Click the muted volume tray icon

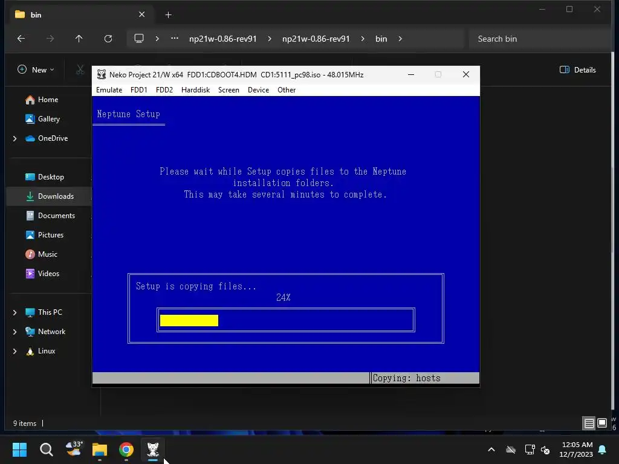(545, 449)
